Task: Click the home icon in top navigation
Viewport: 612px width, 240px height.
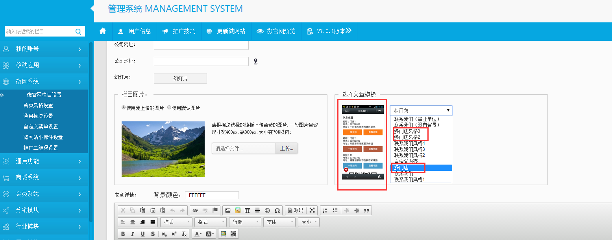Action: pos(103,31)
